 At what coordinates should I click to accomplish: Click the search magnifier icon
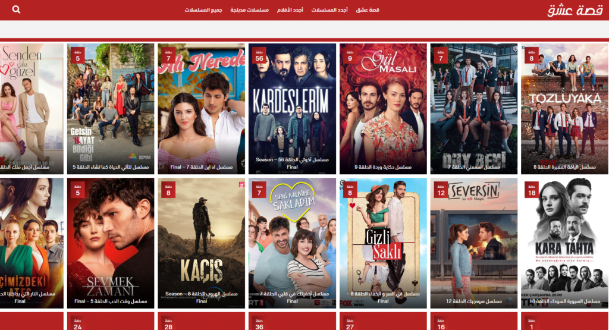16,10
